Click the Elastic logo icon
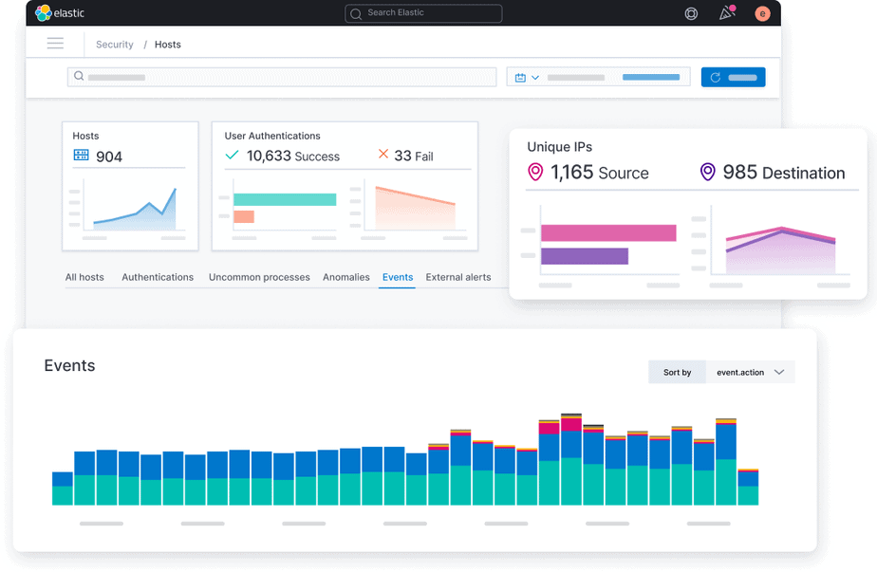Image resolution: width=877 pixels, height=572 pixels. pos(44,13)
